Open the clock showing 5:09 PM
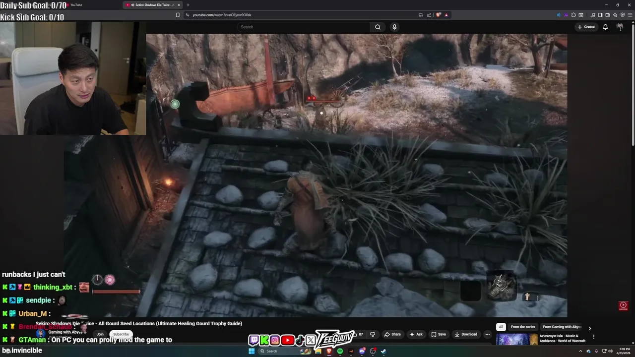The width and height of the screenshot is (635, 357). (x=624, y=351)
